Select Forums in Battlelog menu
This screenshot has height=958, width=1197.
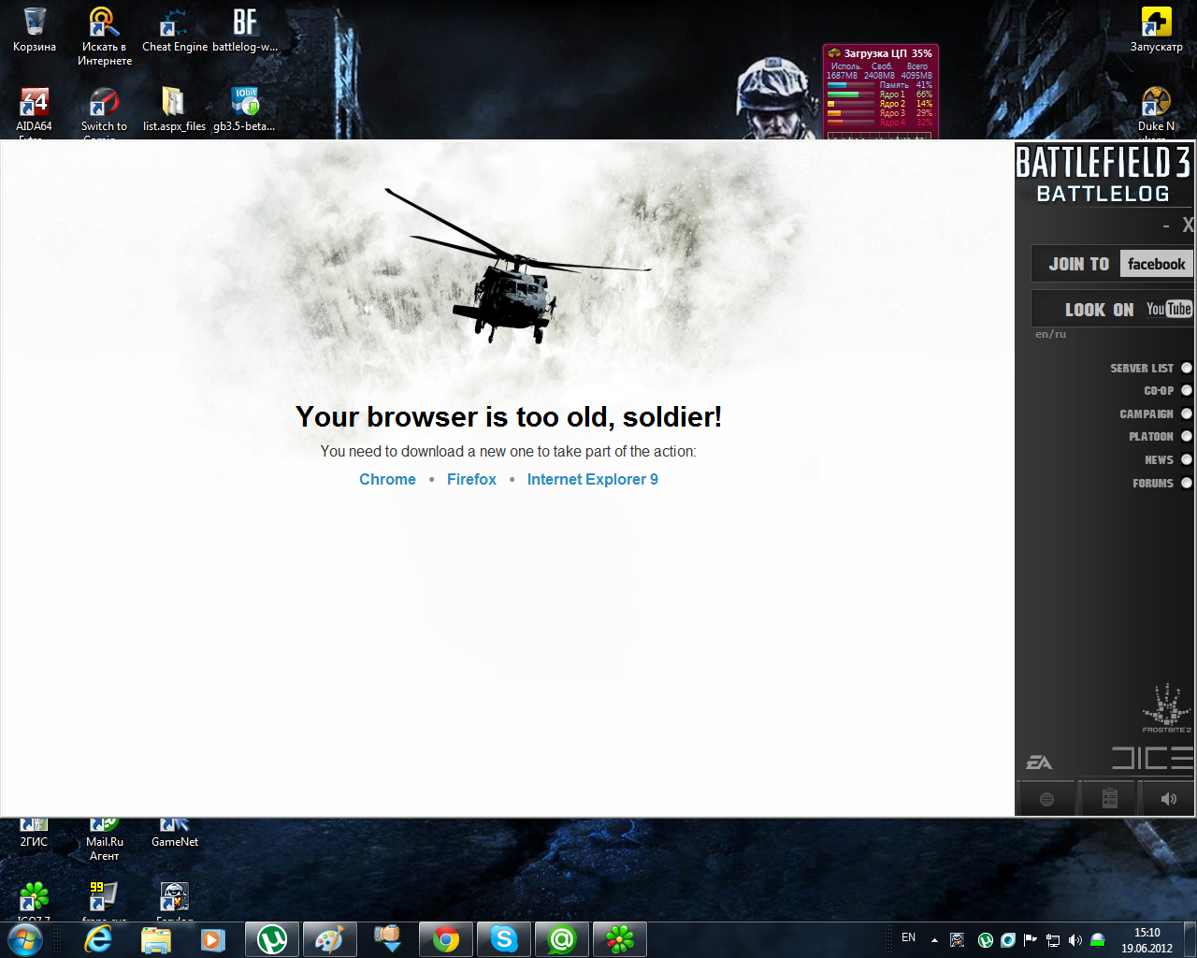(1161, 483)
